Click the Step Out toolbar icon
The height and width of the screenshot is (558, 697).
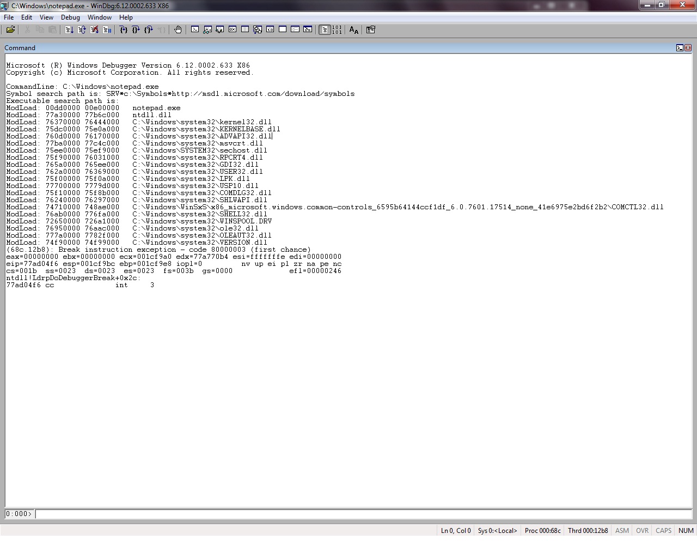click(x=149, y=30)
